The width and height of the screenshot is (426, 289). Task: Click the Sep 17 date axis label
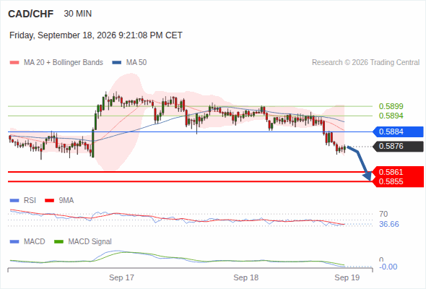pos(121,277)
